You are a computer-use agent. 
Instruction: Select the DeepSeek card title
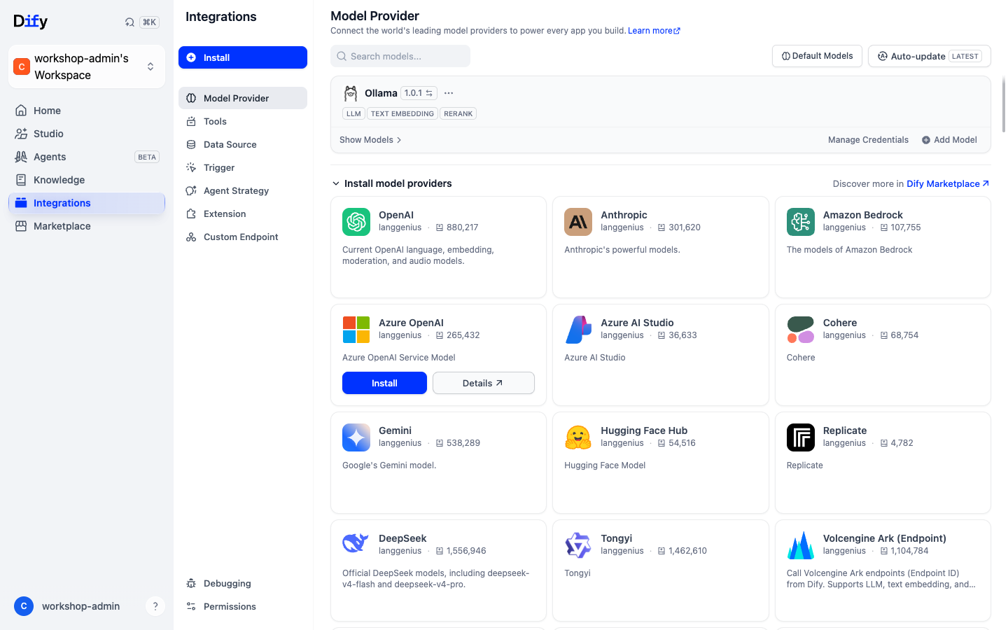(x=402, y=538)
